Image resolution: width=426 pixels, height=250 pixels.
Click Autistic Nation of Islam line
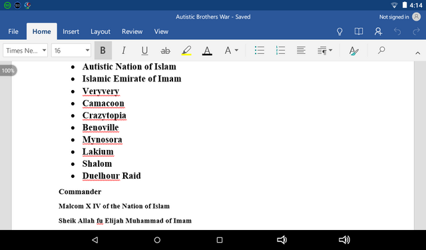(x=129, y=67)
